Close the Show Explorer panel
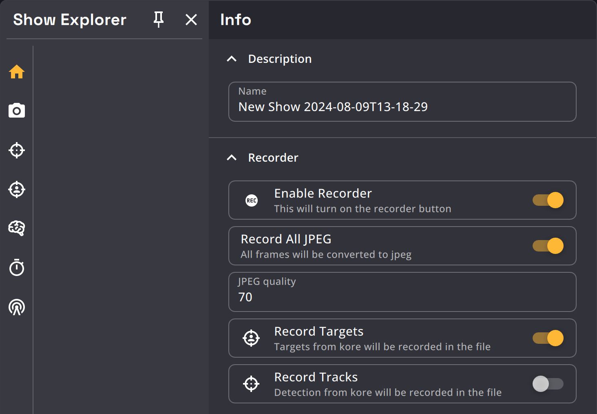Image resolution: width=597 pixels, height=414 pixels. point(191,19)
